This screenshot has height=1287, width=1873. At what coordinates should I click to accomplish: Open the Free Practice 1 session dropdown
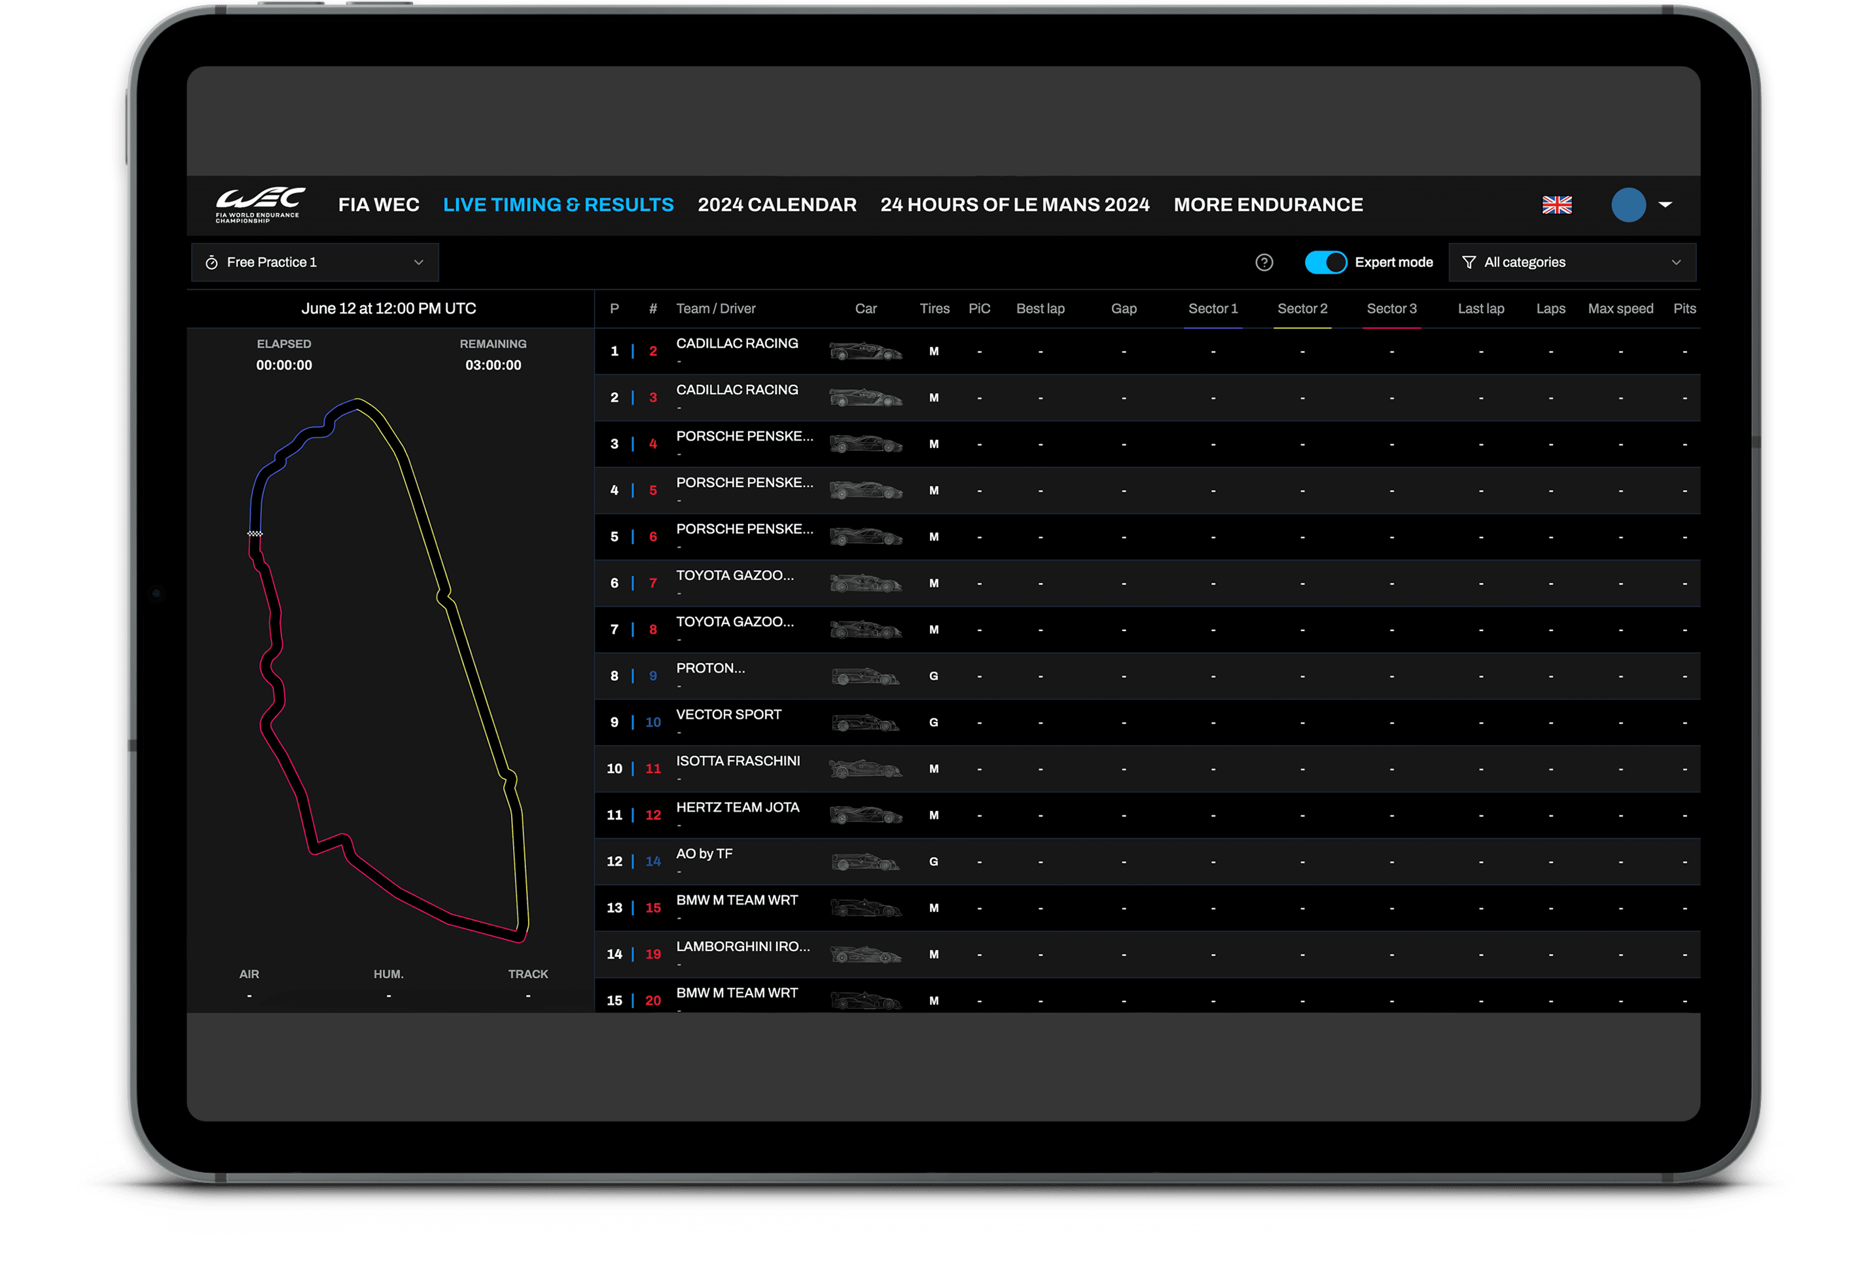coord(315,262)
